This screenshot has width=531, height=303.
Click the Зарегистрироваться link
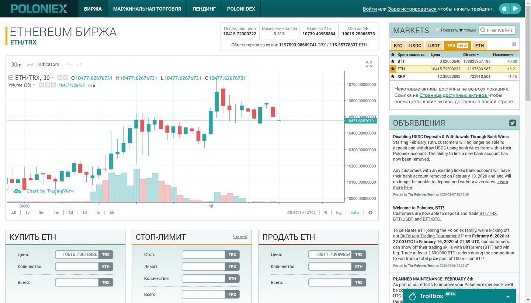(412, 9)
